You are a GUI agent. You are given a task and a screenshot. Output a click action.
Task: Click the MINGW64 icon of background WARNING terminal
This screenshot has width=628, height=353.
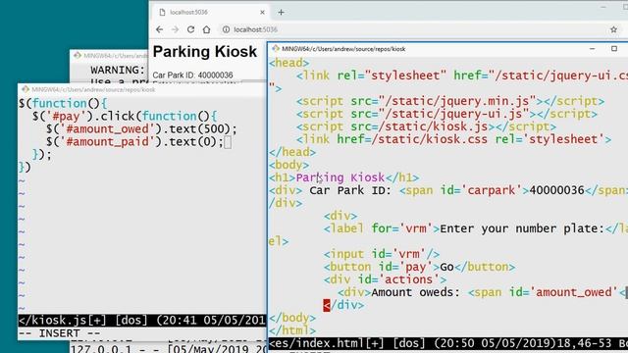pos(78,55)
